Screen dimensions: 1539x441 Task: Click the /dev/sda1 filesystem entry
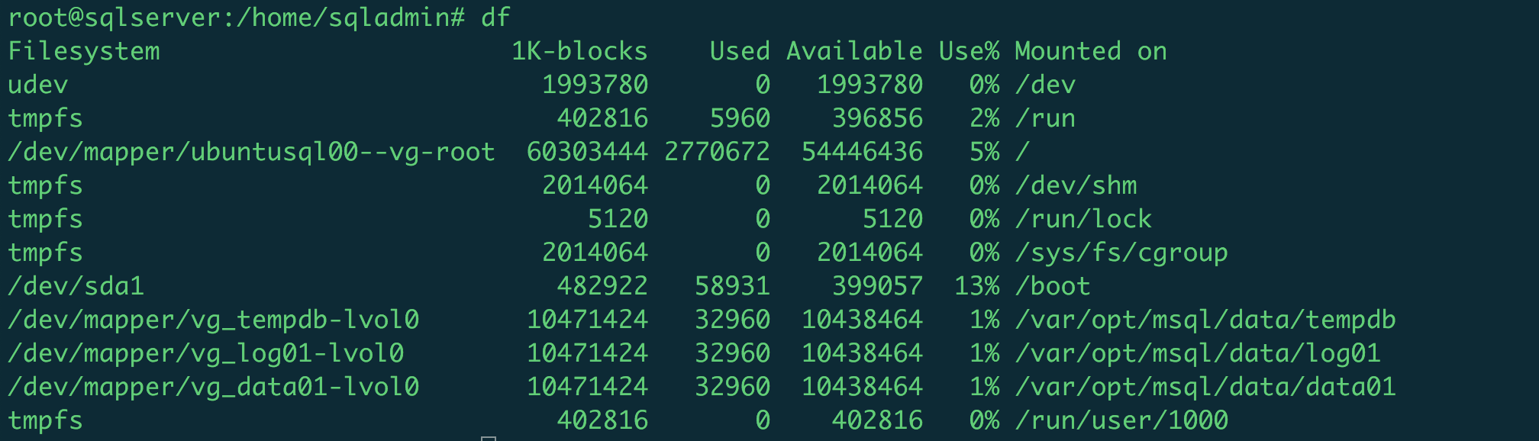point(76,286)
